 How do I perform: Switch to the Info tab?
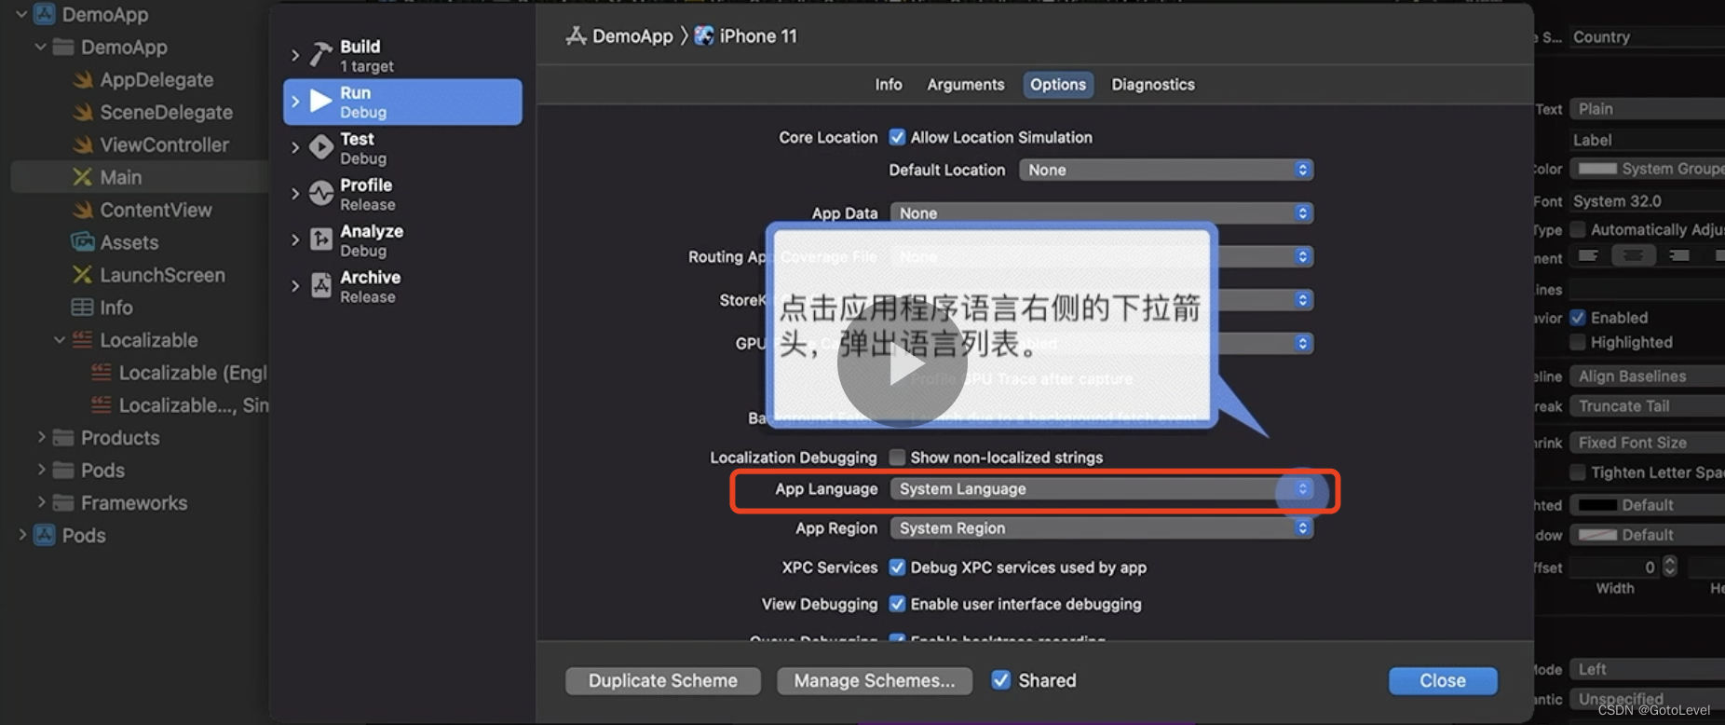[x=889, y=85]
